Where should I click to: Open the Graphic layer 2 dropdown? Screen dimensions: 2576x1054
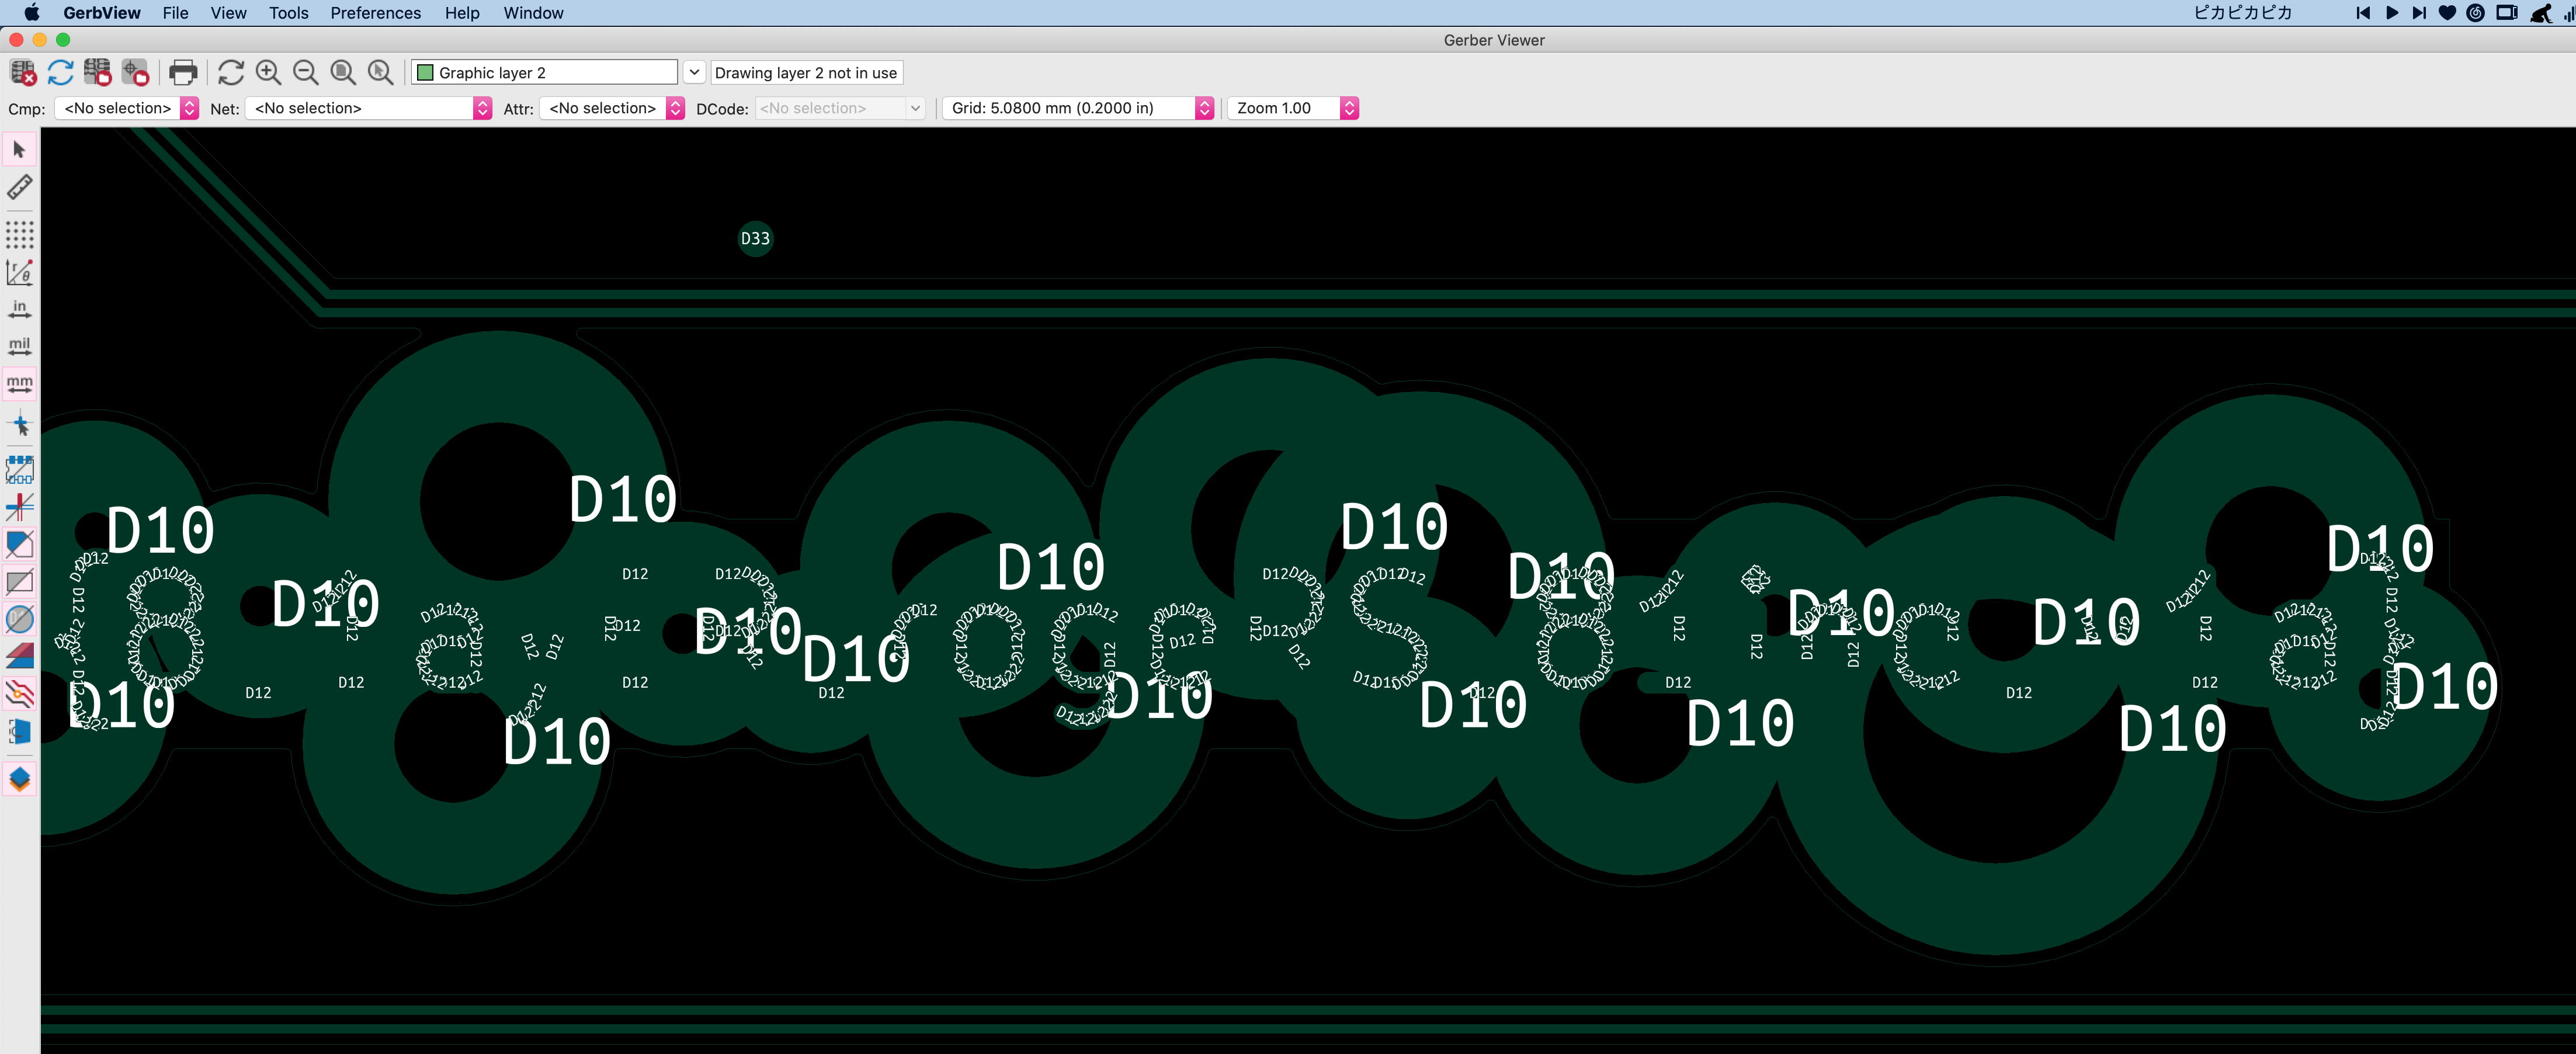point(693,72)
